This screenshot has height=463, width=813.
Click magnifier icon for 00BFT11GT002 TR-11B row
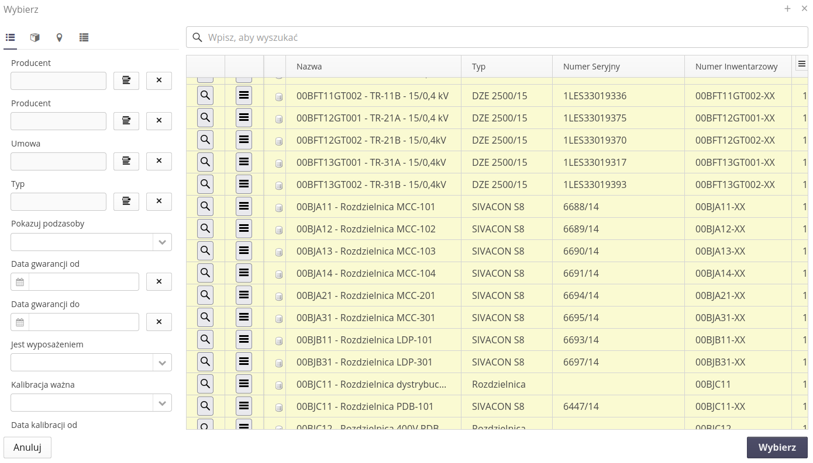pyautogui.click(x=205, y=96)
